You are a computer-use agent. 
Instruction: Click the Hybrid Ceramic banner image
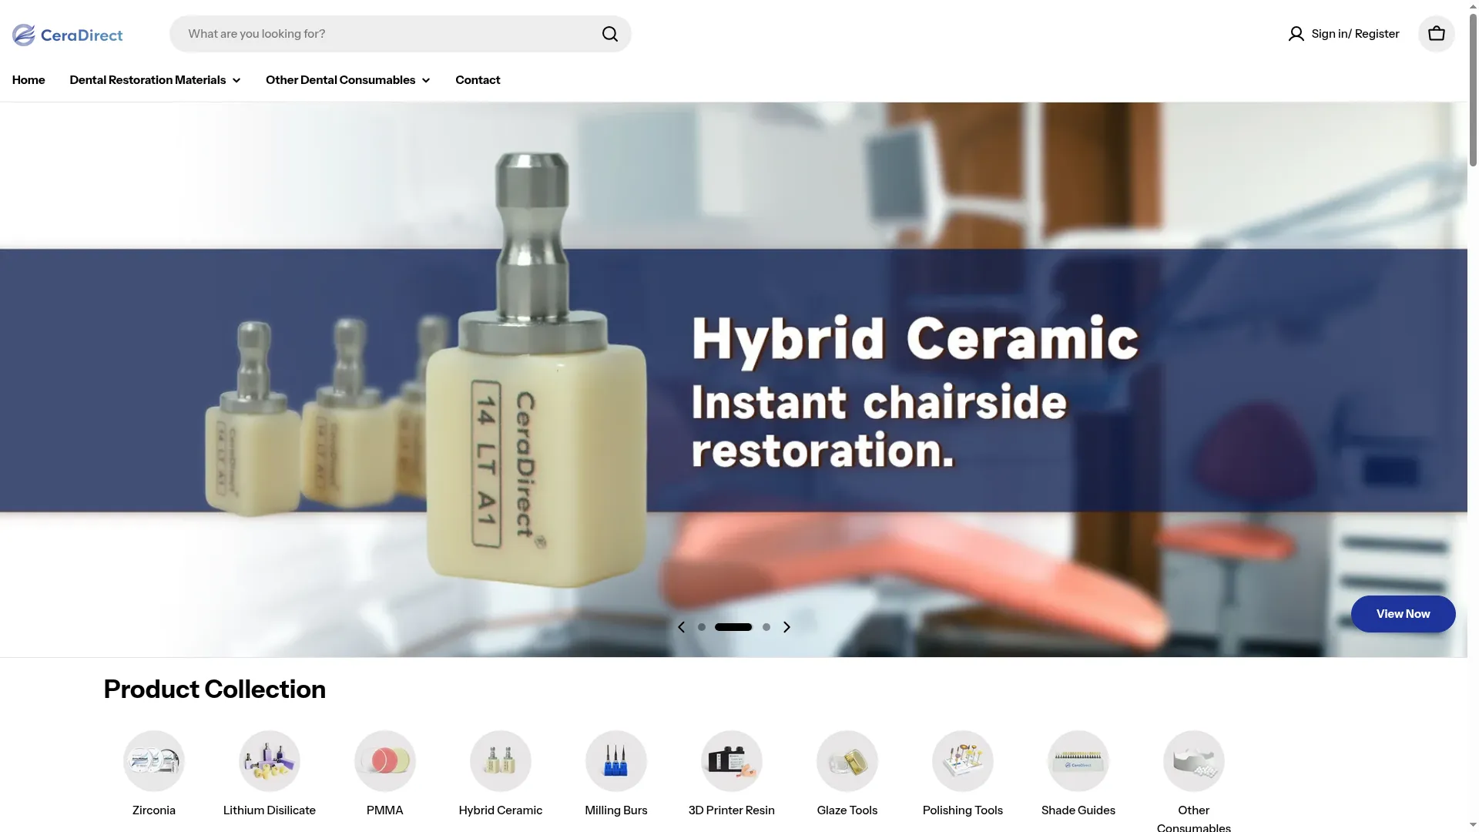pyautogui.click(x=733, y=379)
